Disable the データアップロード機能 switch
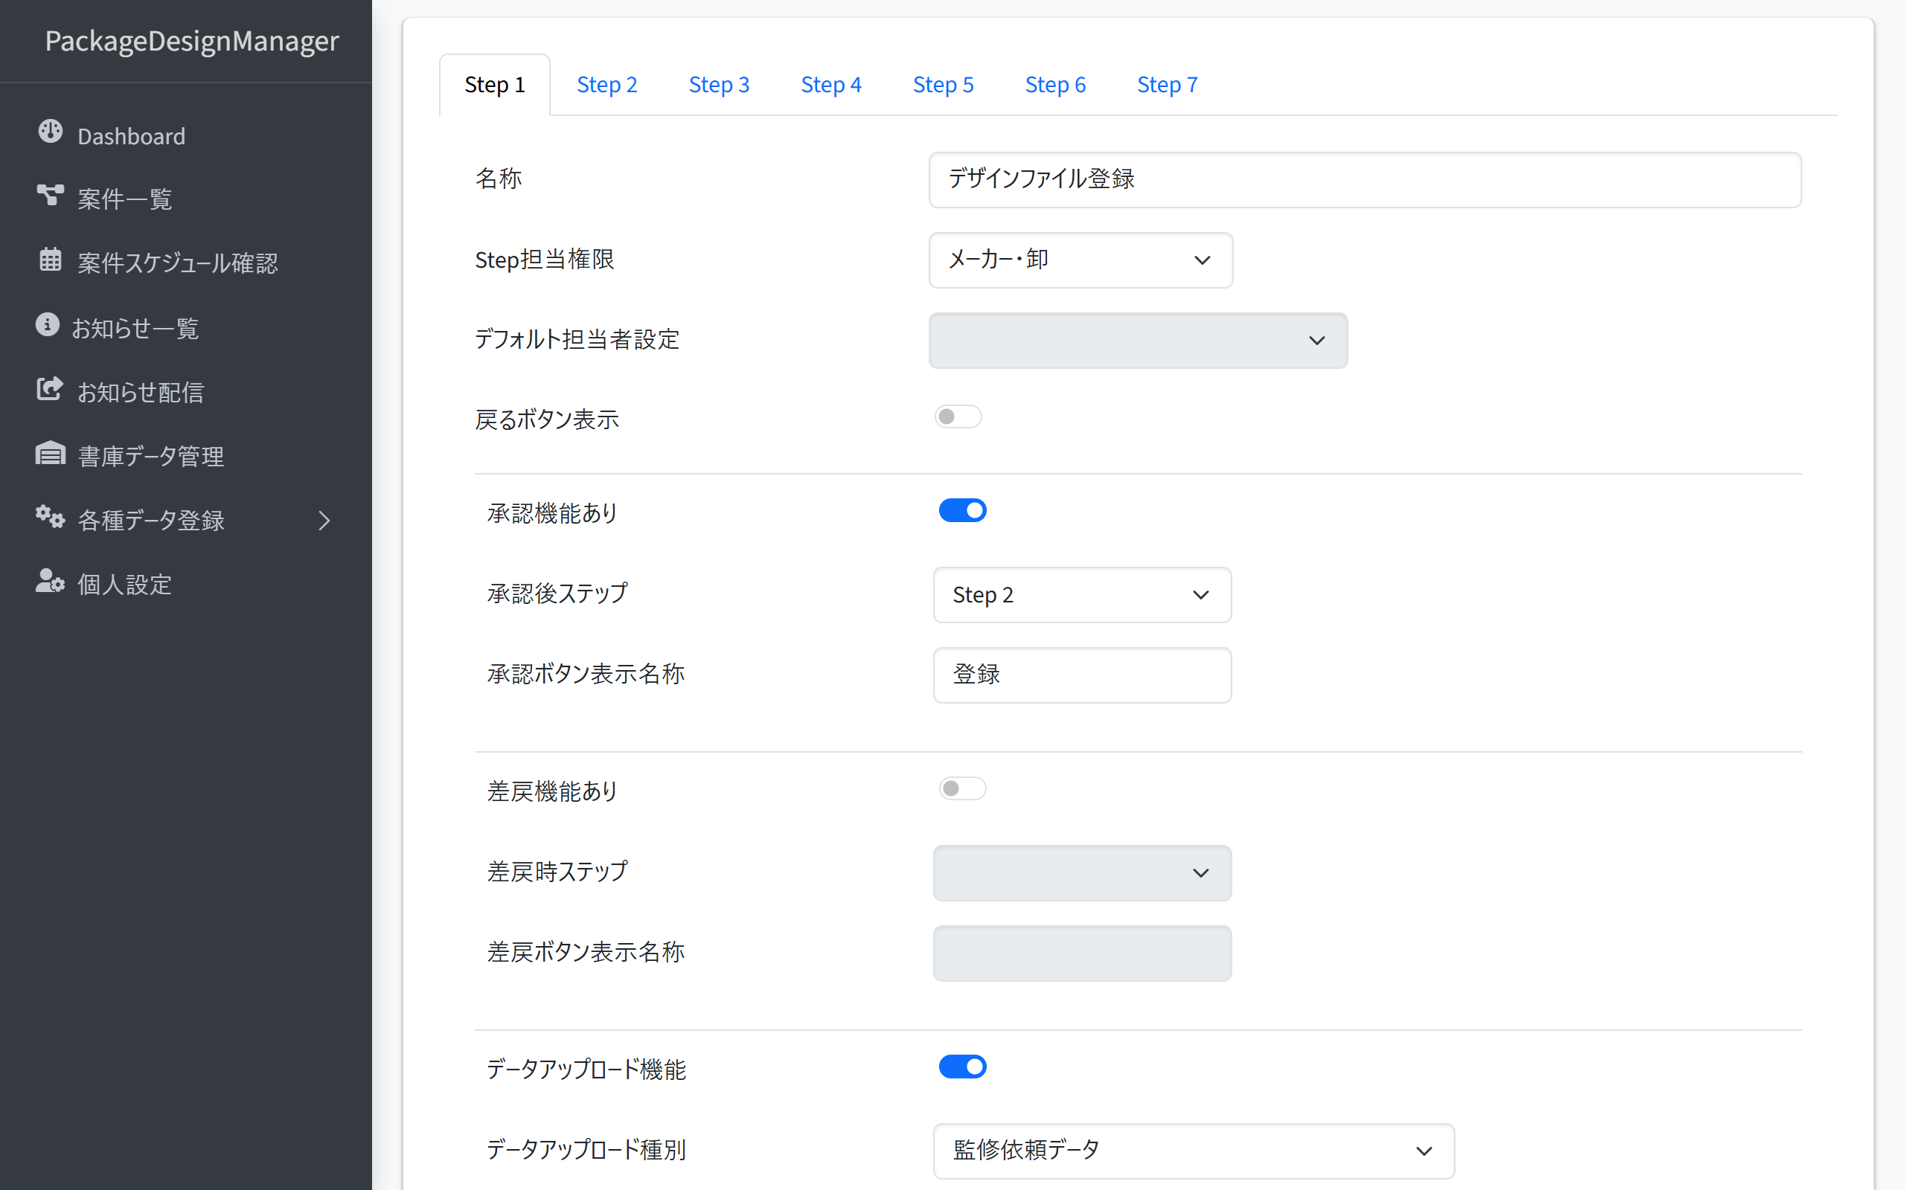 coord(962,1067)
